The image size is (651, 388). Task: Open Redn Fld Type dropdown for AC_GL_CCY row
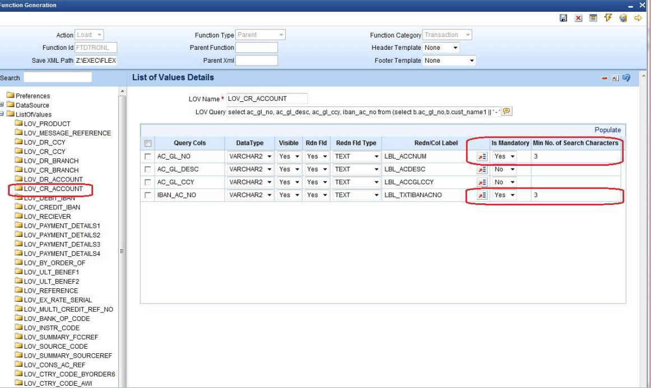(356, 182)
